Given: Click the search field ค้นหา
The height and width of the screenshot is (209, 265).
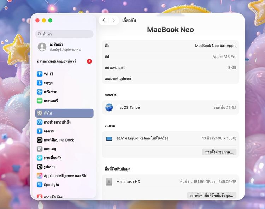Looking at the screenshot, I should click(x=64, y=34).
